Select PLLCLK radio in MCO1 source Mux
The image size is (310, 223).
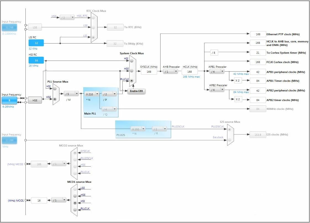pyautogui.click(x=75, y=210)
